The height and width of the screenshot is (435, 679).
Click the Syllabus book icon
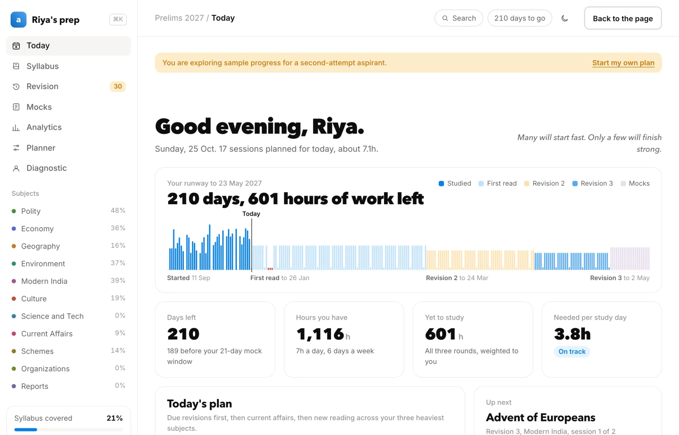click(x=16, y=66)
